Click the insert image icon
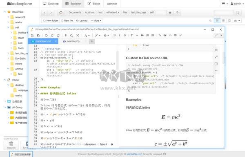The height and width of the screenshot is (157, 245). (x=165, y=35)
